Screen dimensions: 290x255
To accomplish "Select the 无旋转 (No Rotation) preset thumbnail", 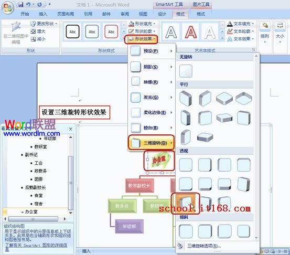I will point(186,71).
